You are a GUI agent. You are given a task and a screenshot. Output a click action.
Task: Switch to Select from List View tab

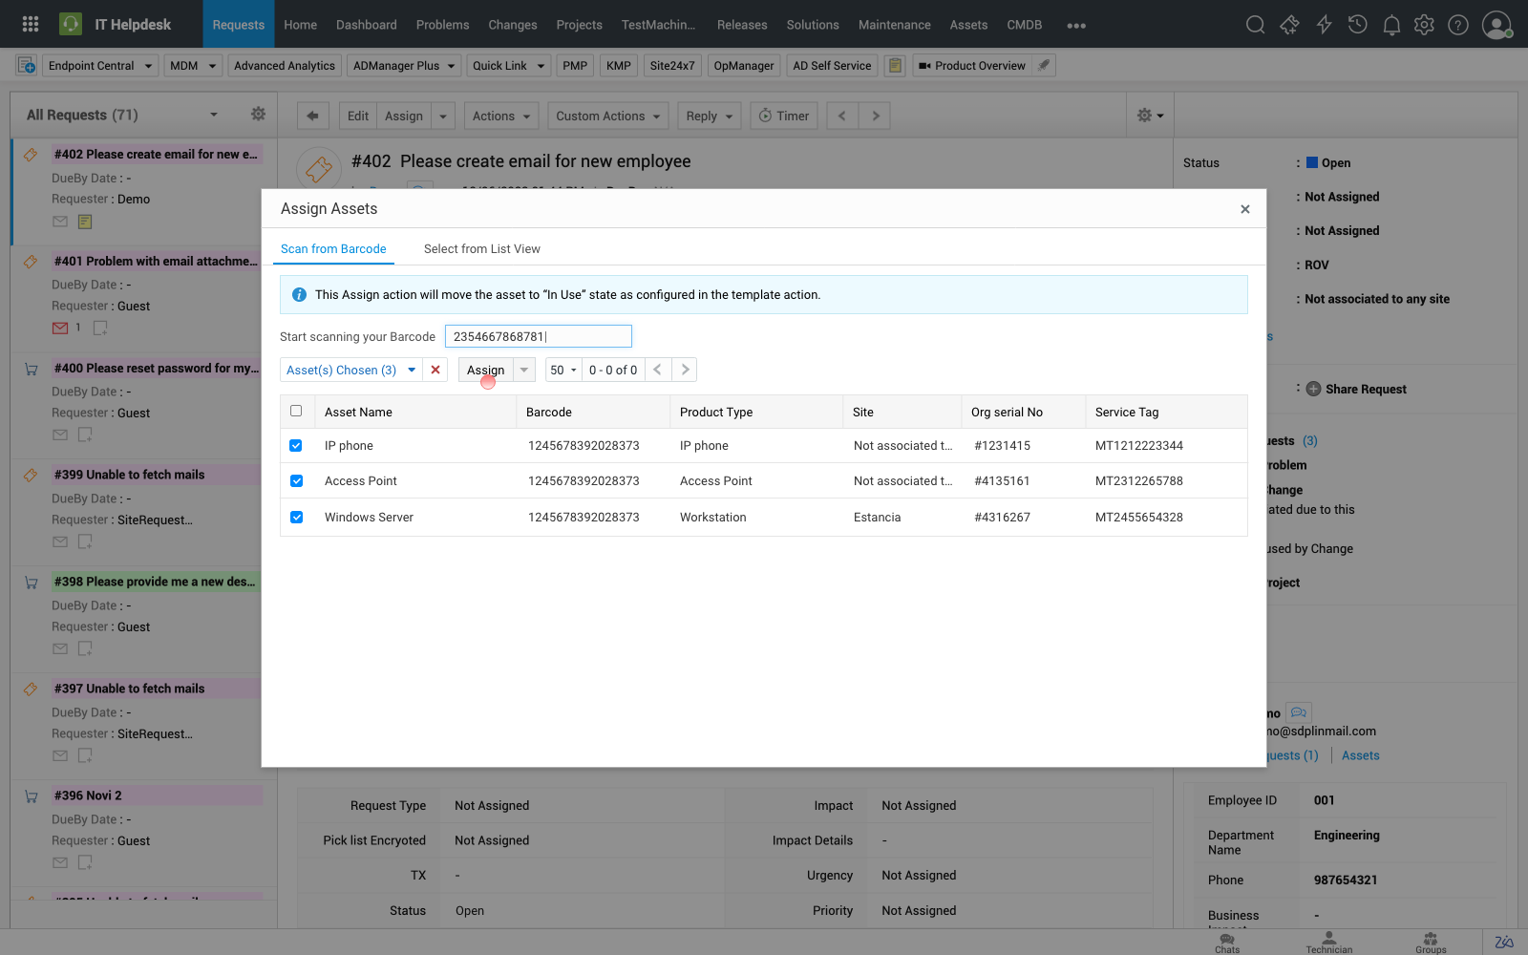tap(481, 249)
